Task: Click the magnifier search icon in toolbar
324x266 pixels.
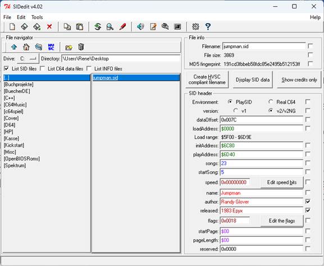Action: 109,26
